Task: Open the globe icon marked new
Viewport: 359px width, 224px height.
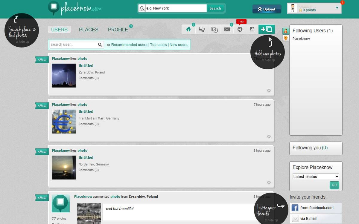Action: pos(240,29)
